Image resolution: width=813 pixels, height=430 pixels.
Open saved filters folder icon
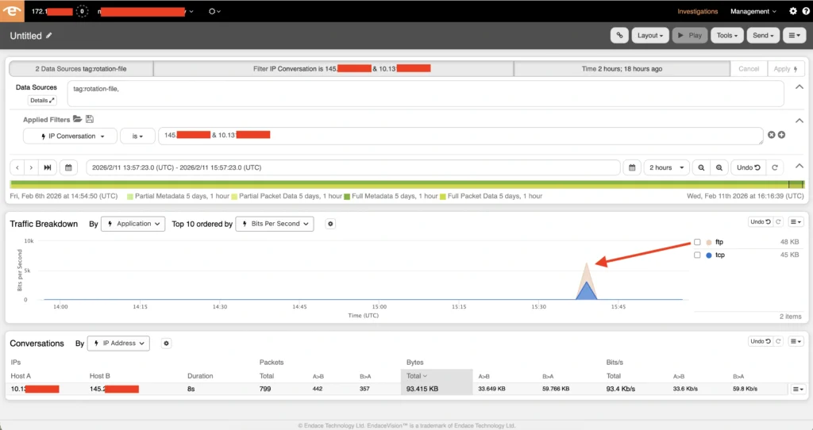[77, 119]
